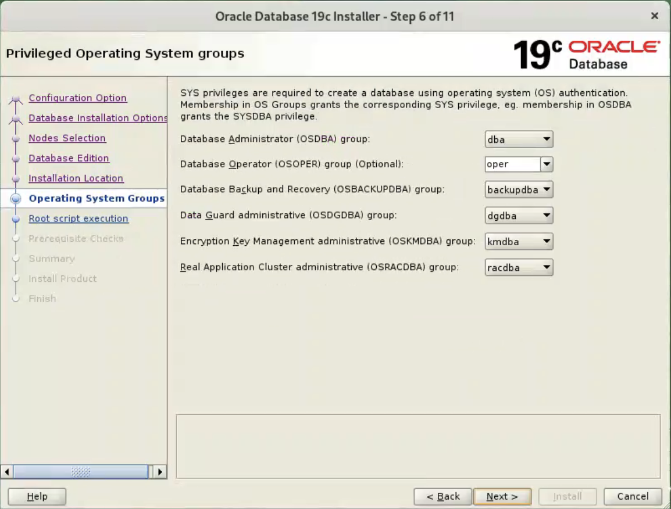
Task: Go to Root script execution step
Action: tap(78, 218)
